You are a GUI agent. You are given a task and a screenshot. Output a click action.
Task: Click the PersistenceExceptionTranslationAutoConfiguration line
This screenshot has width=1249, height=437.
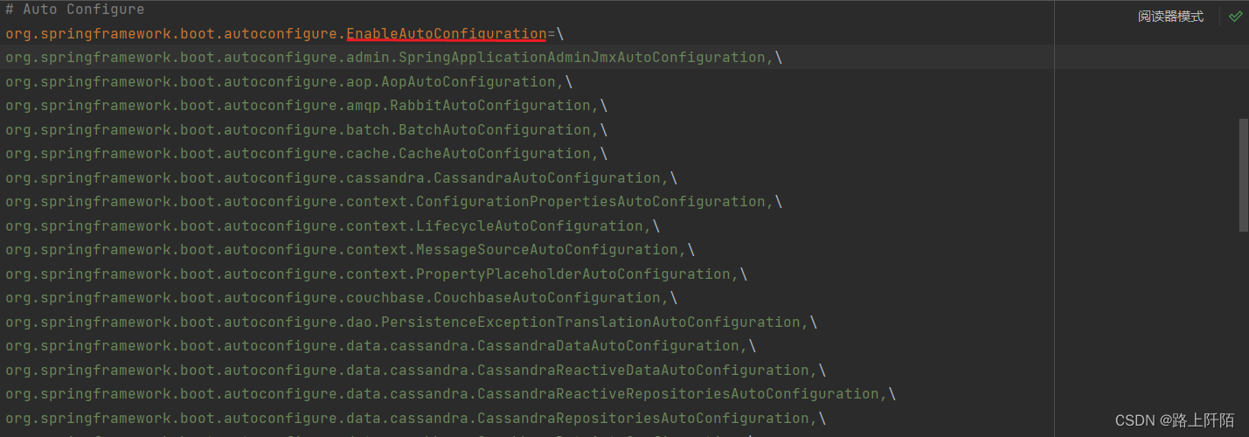(411, 323)
